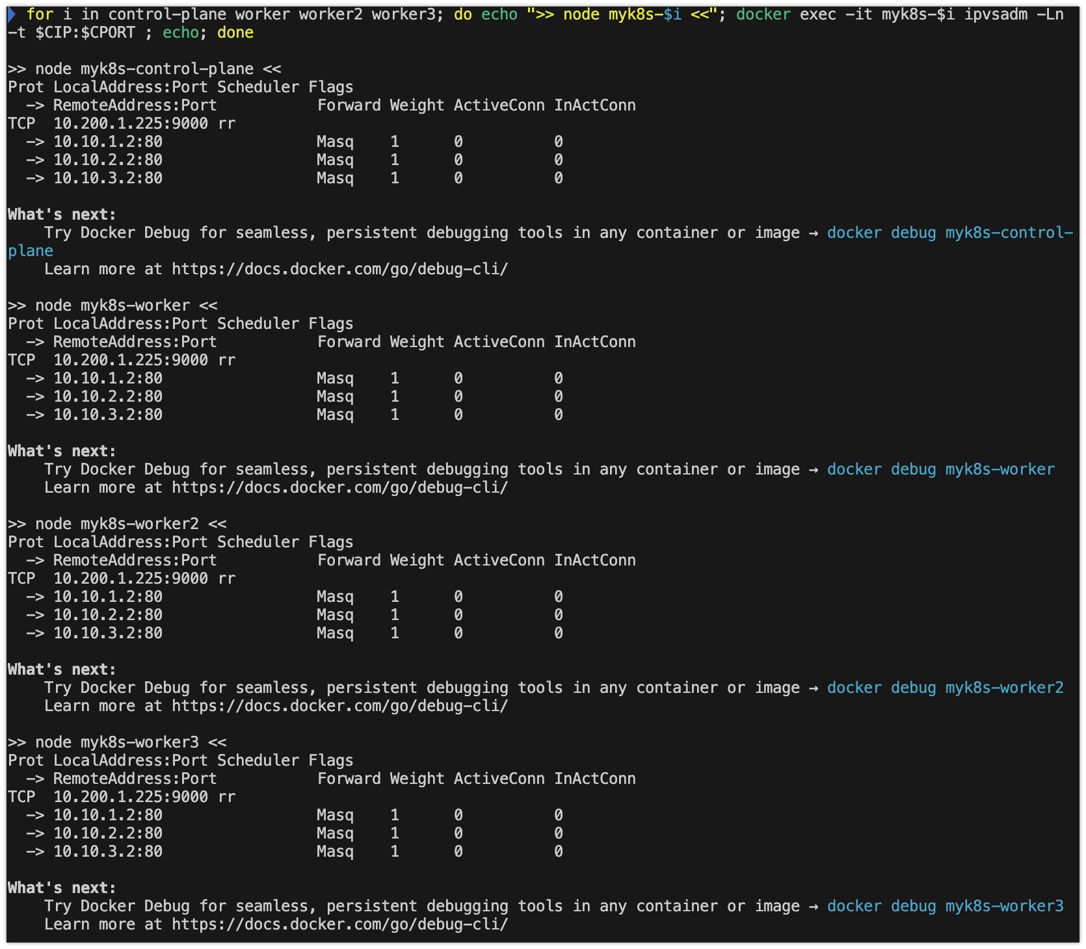Click 'ipvsadm -Ln' in the command line
1086x949 pixels.
pos(1014,14)
